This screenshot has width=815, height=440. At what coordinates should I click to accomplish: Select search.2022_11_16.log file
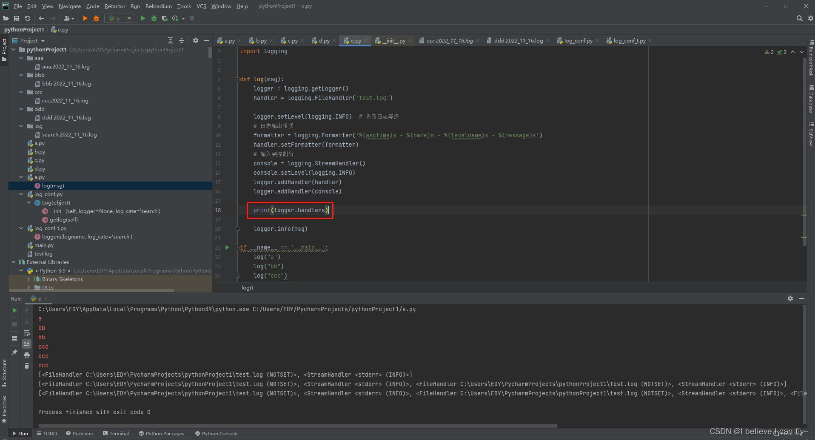pyautogui.click(x=69, y=135)
